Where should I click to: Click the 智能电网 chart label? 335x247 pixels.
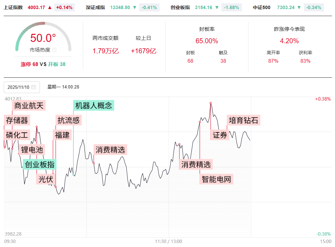click(x=216, y=179)
